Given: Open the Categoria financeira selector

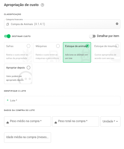Looking at the screenshot, I should point(62,24).
